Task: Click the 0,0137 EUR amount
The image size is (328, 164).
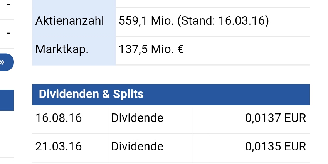Action: pos(275,118)
